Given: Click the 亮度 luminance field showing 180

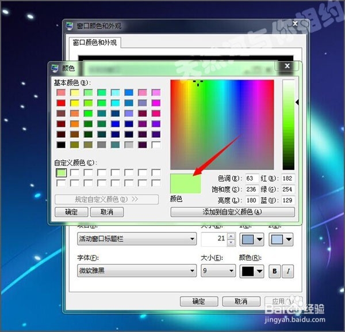Looking at the screenshot, I should [x=252, y=201].
